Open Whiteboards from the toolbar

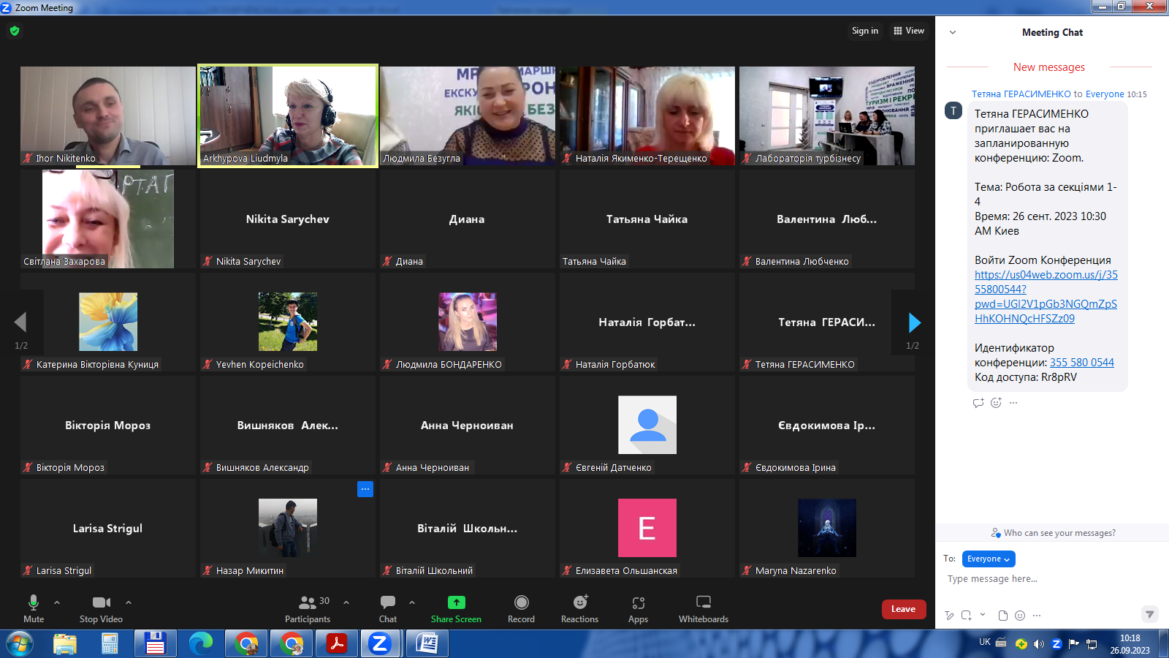click(x=703, y=608)
